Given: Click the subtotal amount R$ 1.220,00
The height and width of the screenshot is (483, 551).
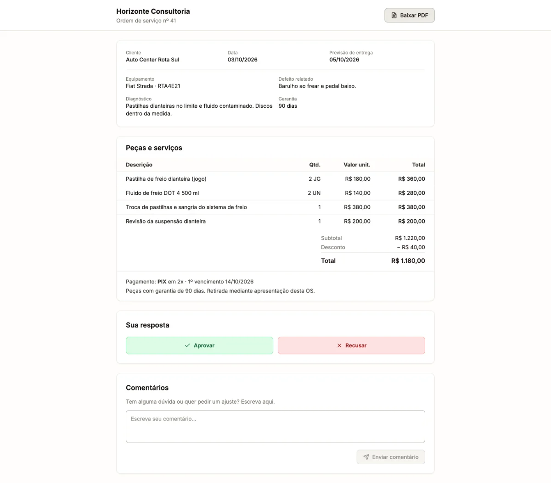Looking at the screenshot, I should pyautogui.click(x=410, y=238).
